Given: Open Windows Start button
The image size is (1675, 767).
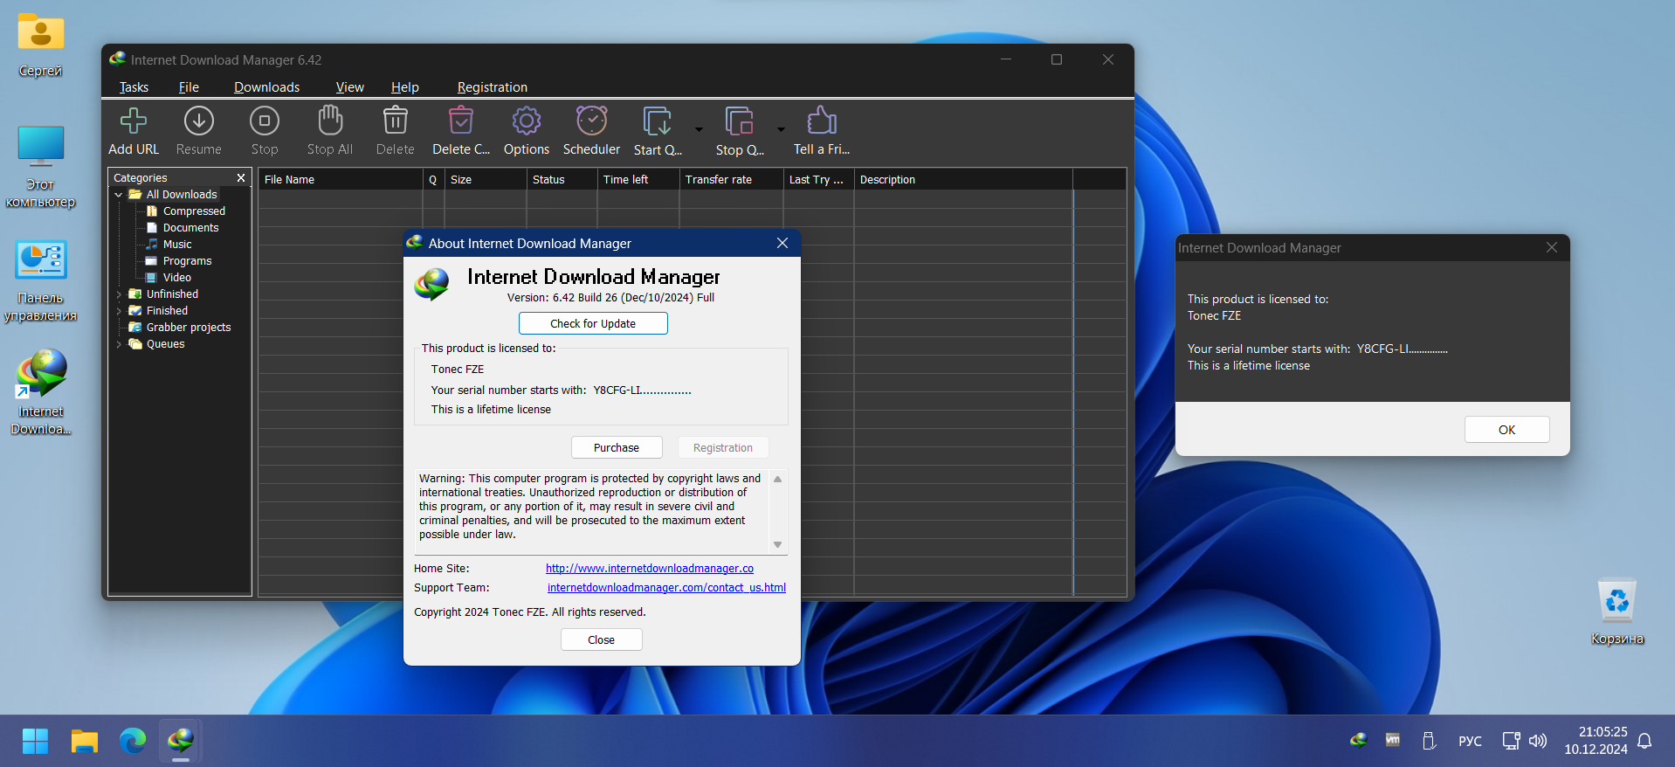Looking at the screenshot, I should coord(35,741).
